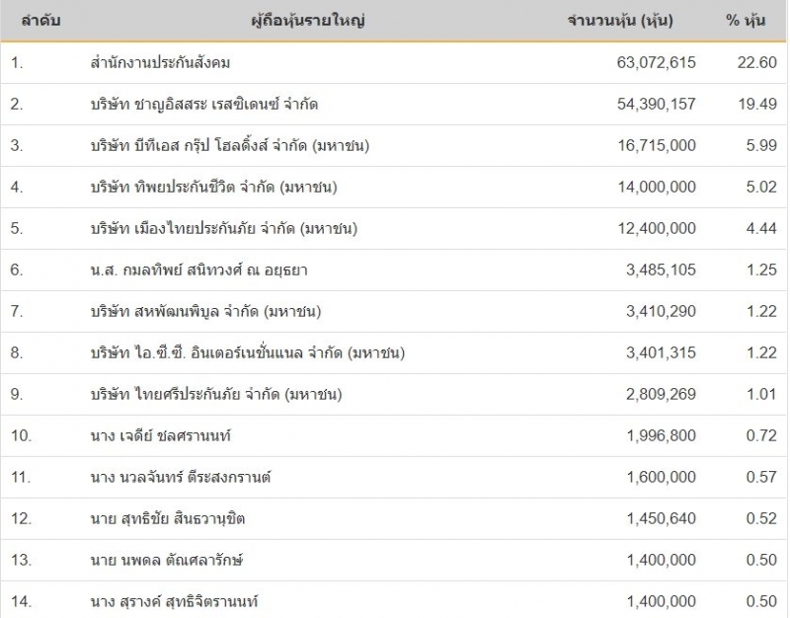Click the ลำดับ column header

(x=41, y=21)
